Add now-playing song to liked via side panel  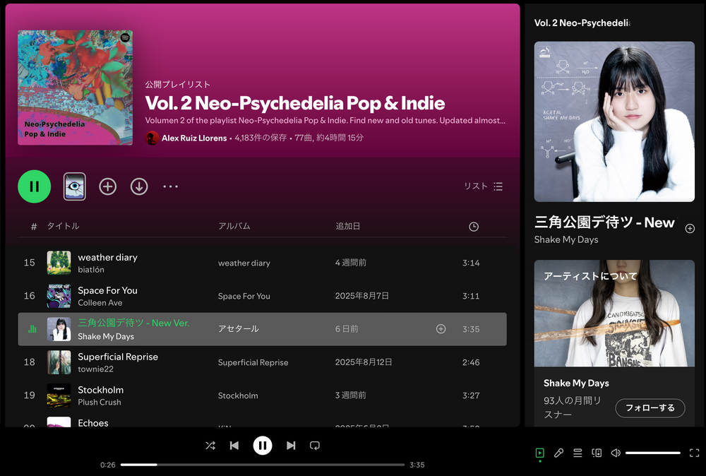click(690, 229)
